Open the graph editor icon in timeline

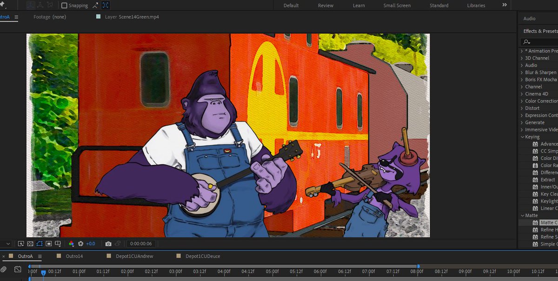tap(18, 269)
